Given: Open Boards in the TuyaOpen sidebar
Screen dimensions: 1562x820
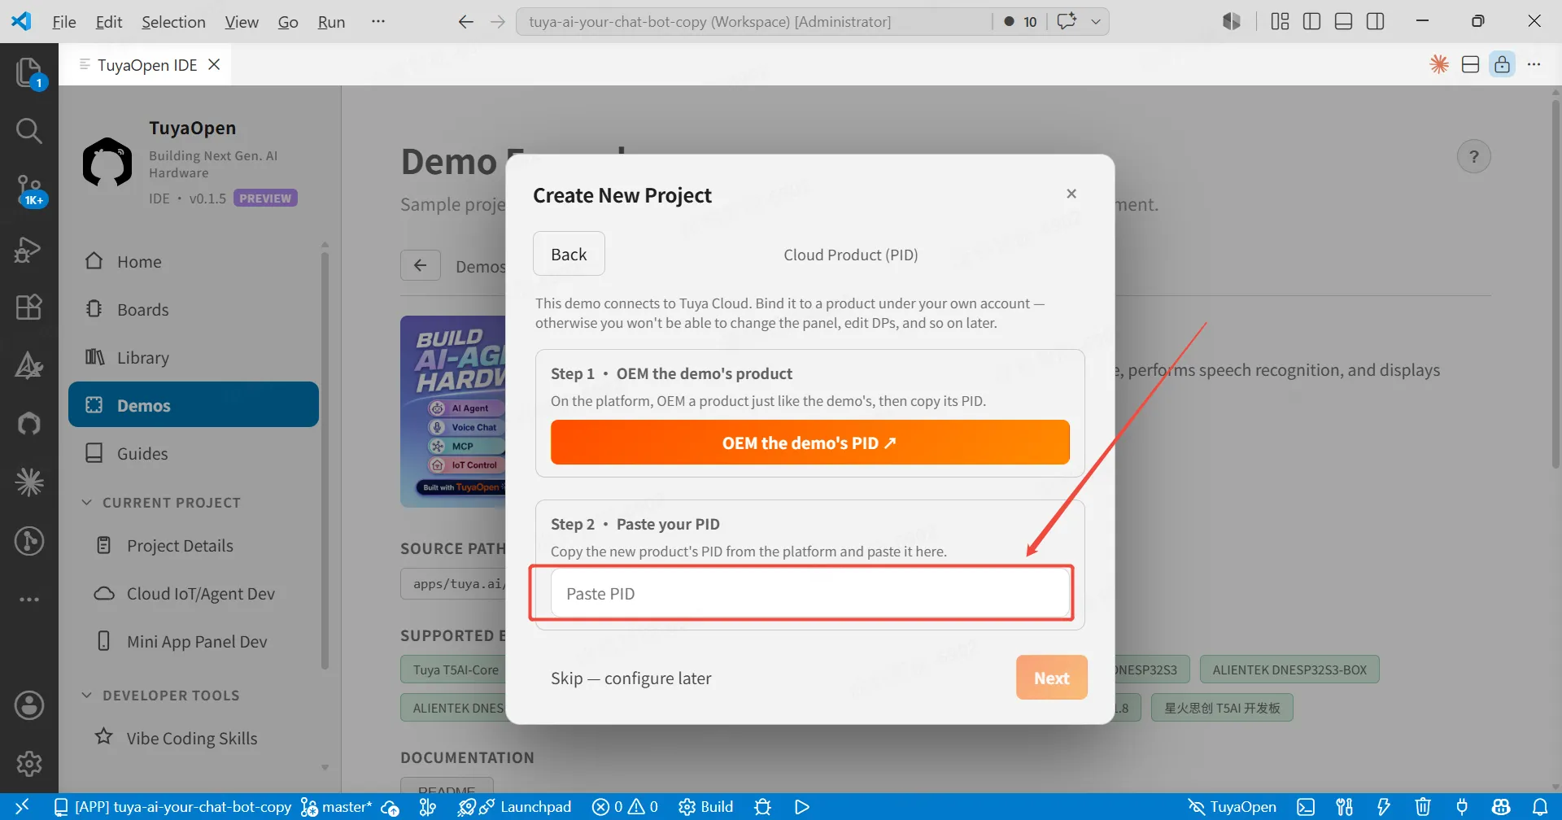Looking at the screenshot, I should [194, 309].
